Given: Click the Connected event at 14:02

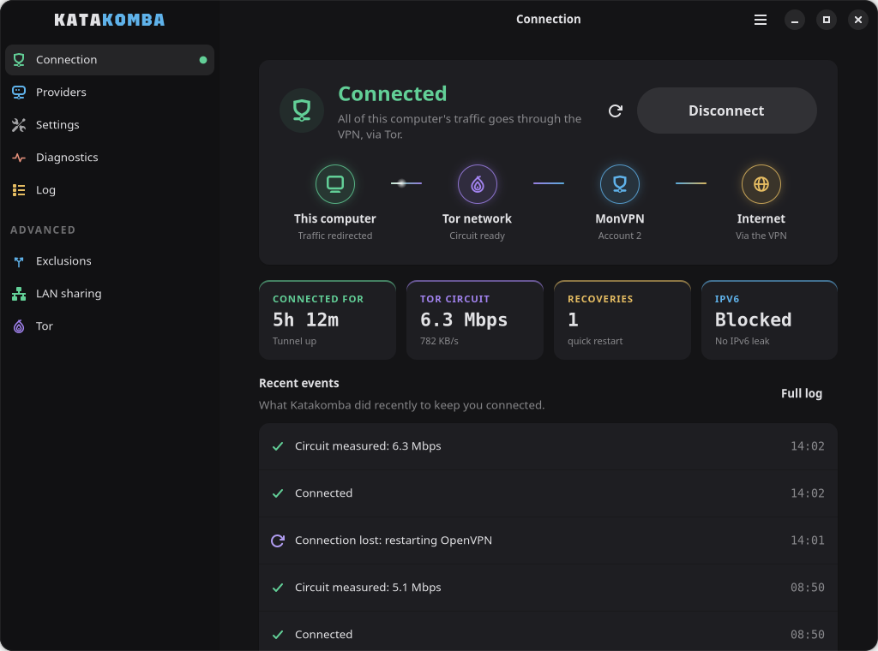Looking at the screenshot, I should [548, 493].
